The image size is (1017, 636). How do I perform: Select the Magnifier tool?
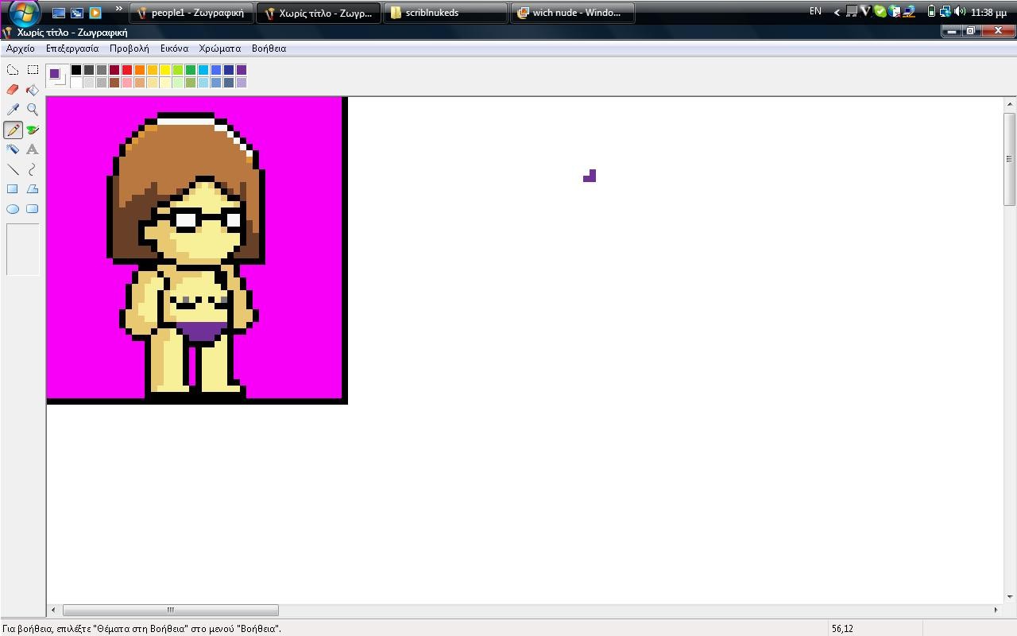point(33,110)
